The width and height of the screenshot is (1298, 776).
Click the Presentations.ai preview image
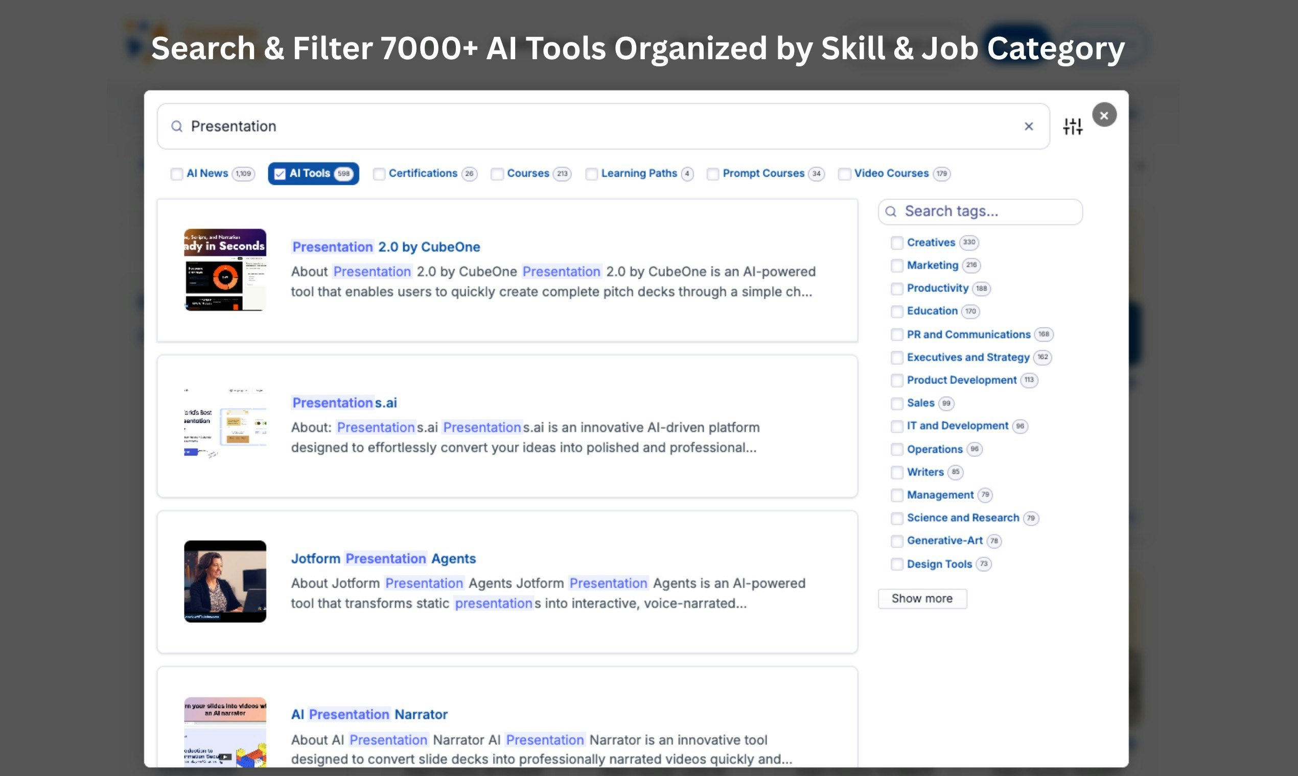coord(225,424)
